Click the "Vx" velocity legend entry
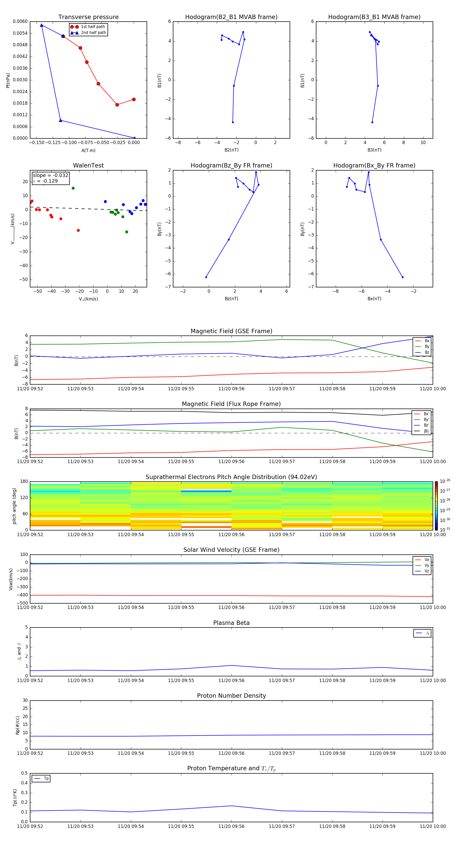The width and height of the screenshot is (463, 849). click(422, 560)
